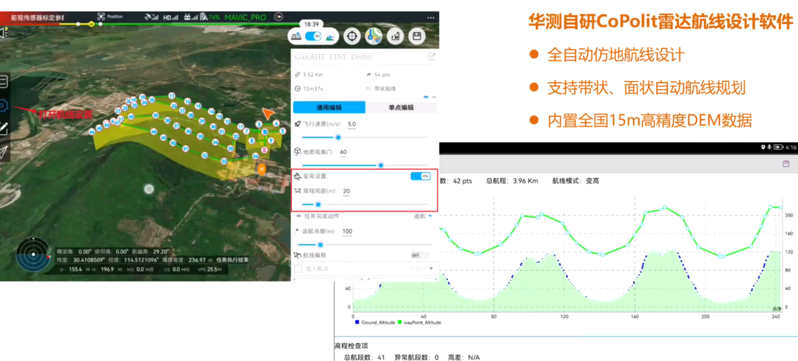Toggle the 变高设置 ON switch
This screenshot has width=798, height=361.
click(420, 176)
